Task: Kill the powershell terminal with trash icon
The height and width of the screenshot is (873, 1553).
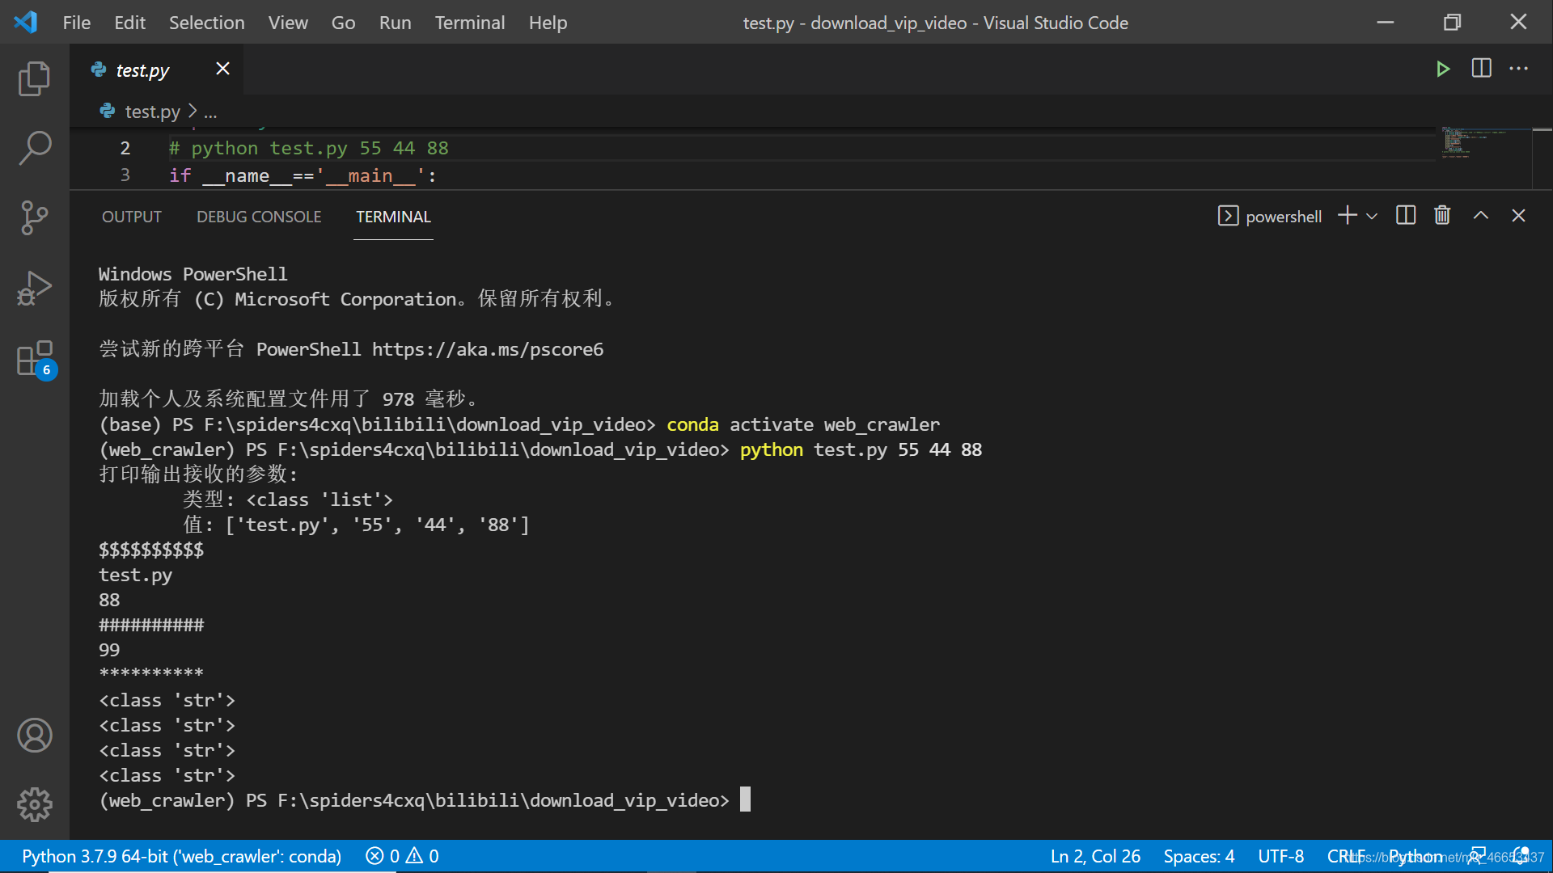Action: (x=1443, y=215)
